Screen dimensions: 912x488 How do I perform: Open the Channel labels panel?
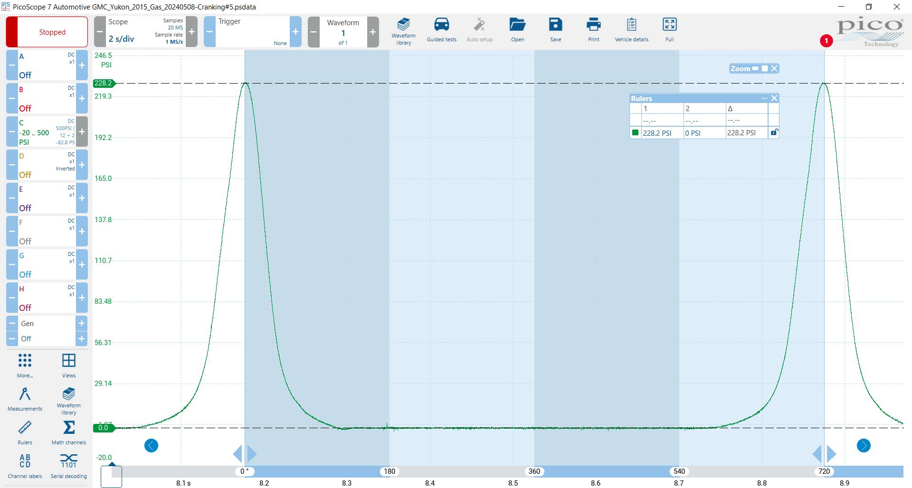pos(25,466)
